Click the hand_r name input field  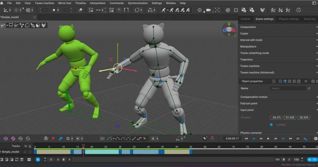[x=288, y=88]
